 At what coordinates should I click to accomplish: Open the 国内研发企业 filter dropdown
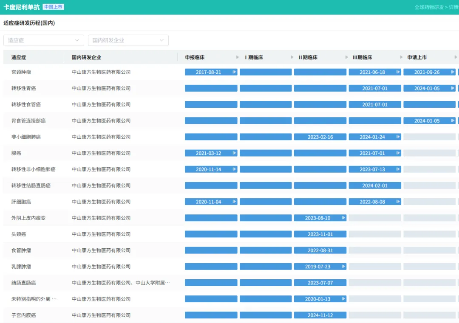128,40
